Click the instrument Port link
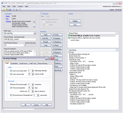Viewport: 123px width, 114px height. click(x=7, y=19)
